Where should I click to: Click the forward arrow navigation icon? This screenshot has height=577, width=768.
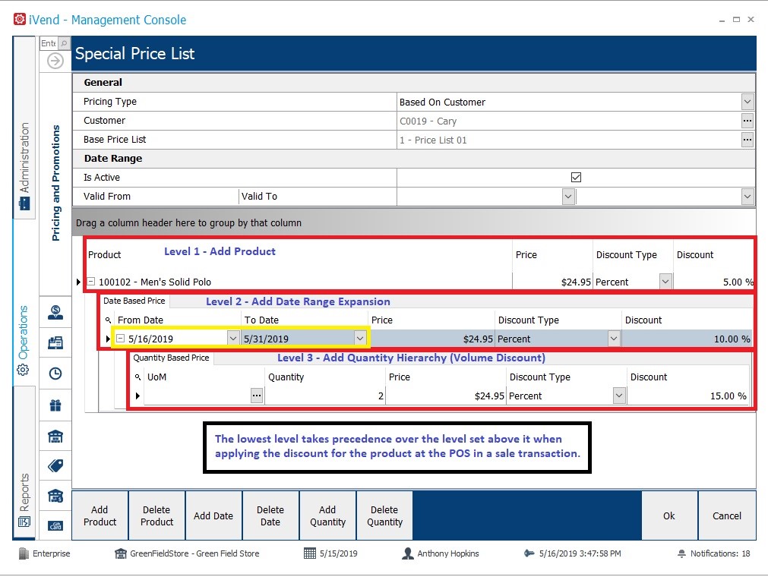(55, 61)
